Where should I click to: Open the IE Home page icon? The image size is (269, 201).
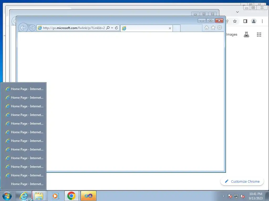(206, 28)
